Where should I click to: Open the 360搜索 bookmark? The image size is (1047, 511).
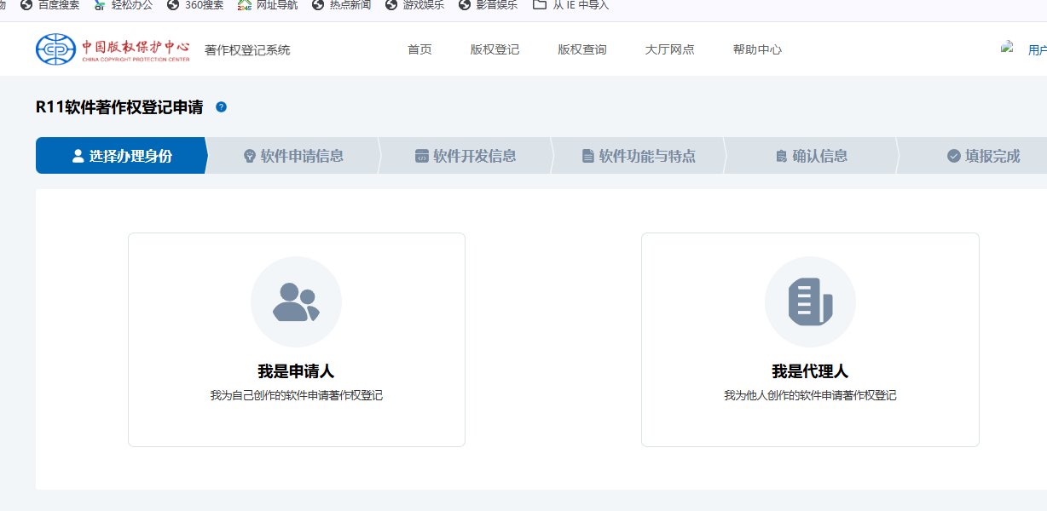coord(195,5)
